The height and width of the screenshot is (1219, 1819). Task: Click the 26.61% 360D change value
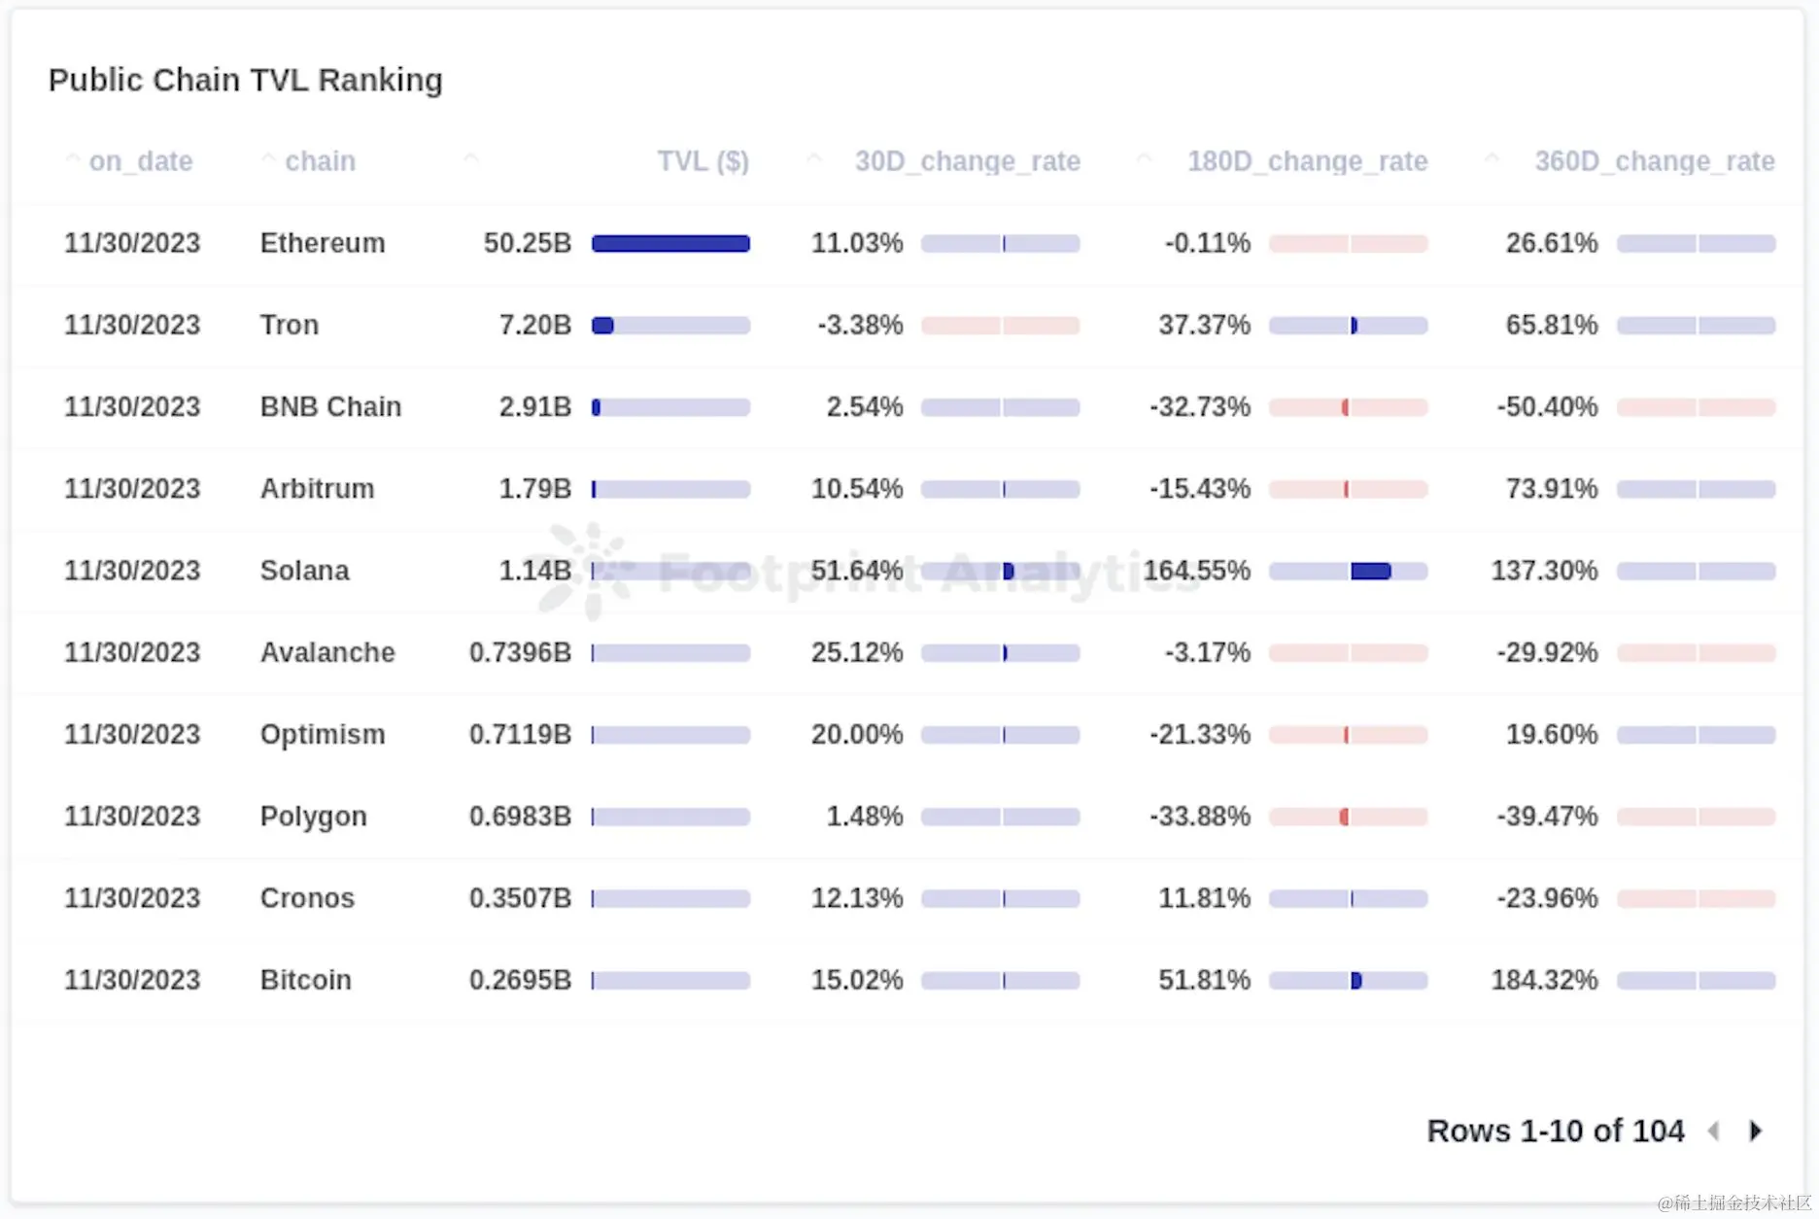pyautogui.click(x=1552, y=243)
